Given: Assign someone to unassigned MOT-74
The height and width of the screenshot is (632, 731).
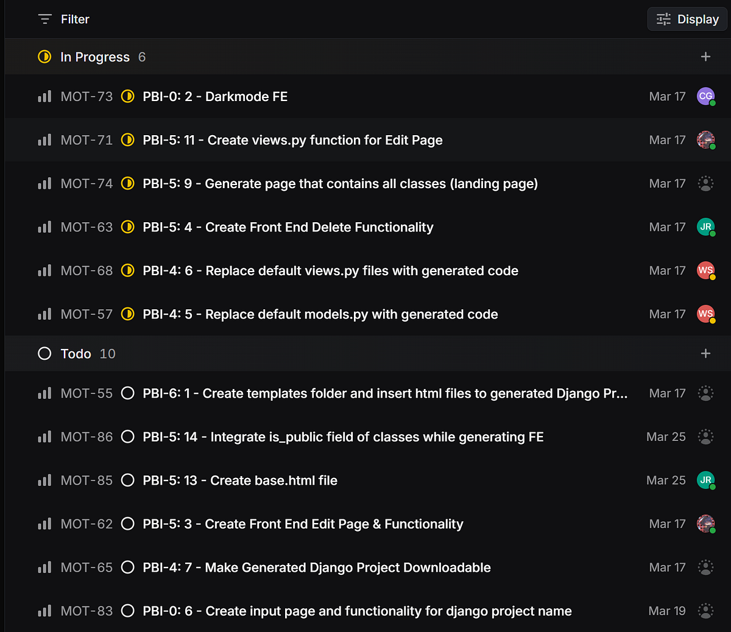Looking at the screenshot, I should (705, 183).
